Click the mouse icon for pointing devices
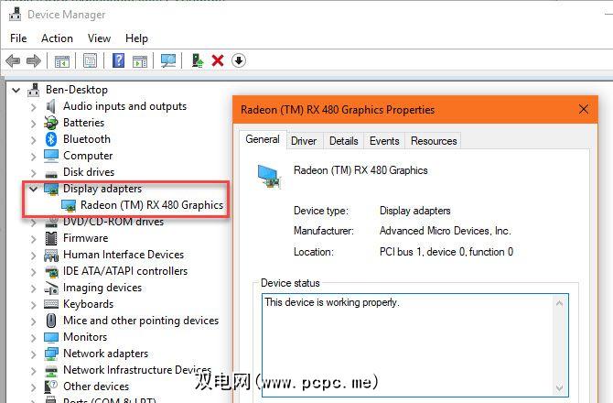This screenshot has height=403, width=613. click(51, 321)
